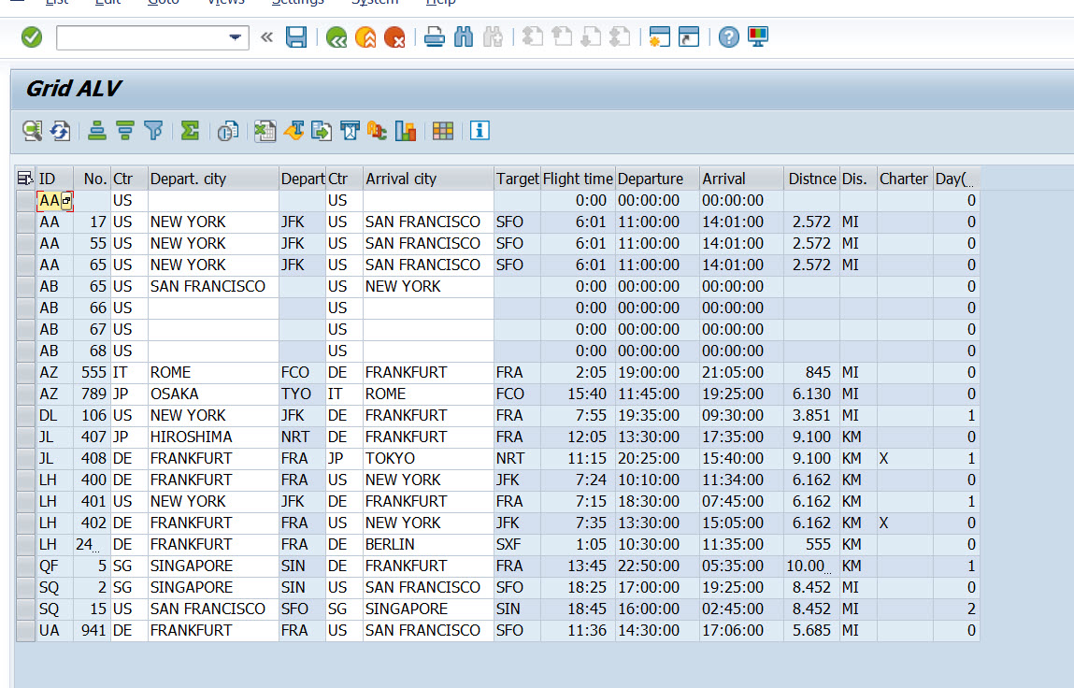
Task: Save using the diskette icon
Action: (x=295, y=37)
